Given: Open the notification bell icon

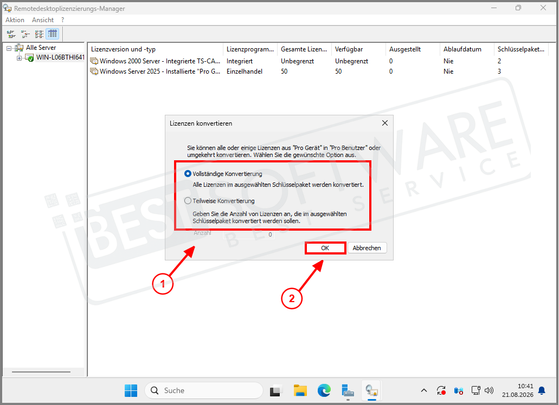Looking at the screenshot, I should [542, 390].
